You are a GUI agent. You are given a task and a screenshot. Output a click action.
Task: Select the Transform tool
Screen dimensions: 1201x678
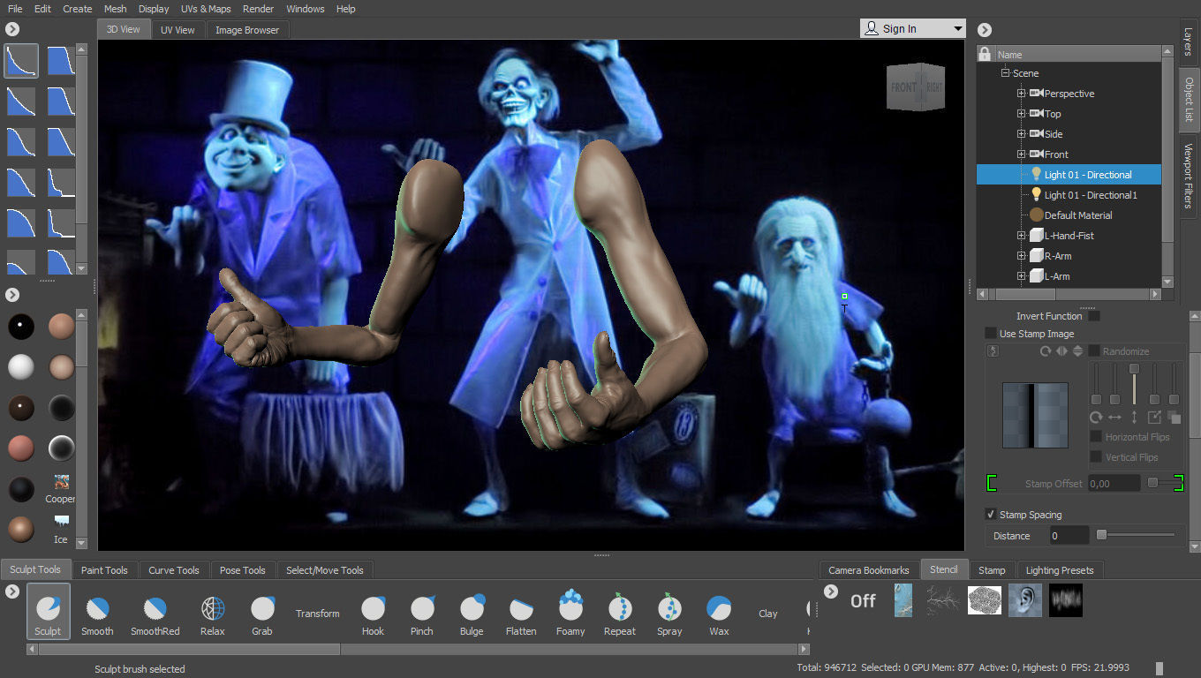click(x=318, y=614)
